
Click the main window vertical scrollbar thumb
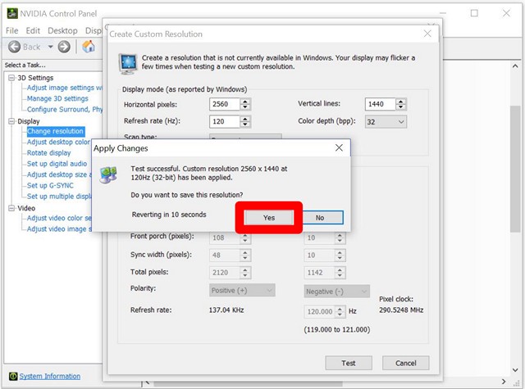point(515,169)
